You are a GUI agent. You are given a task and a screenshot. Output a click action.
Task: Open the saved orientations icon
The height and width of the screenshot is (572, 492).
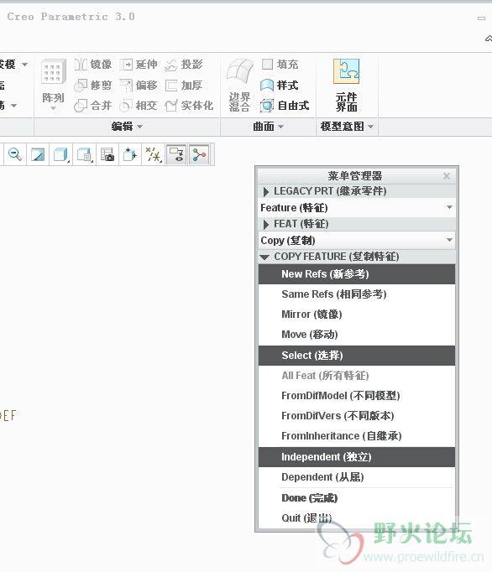[84, 154]
